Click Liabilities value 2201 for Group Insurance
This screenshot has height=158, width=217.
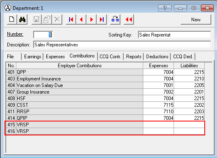[189, 92]
